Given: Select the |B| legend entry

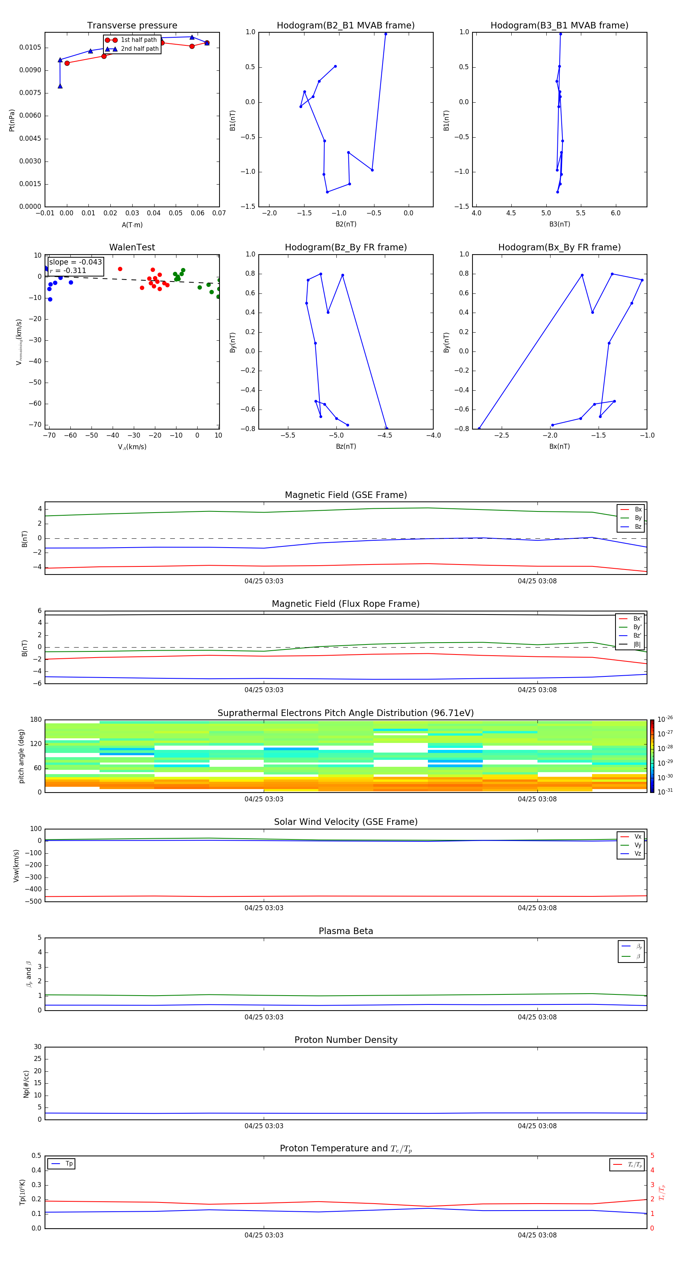Looking at the screenshot, I should (x=630, y=644).
